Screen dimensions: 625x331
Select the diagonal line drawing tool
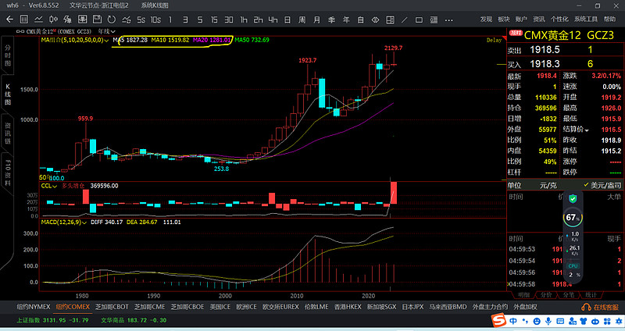click(405, 20)
